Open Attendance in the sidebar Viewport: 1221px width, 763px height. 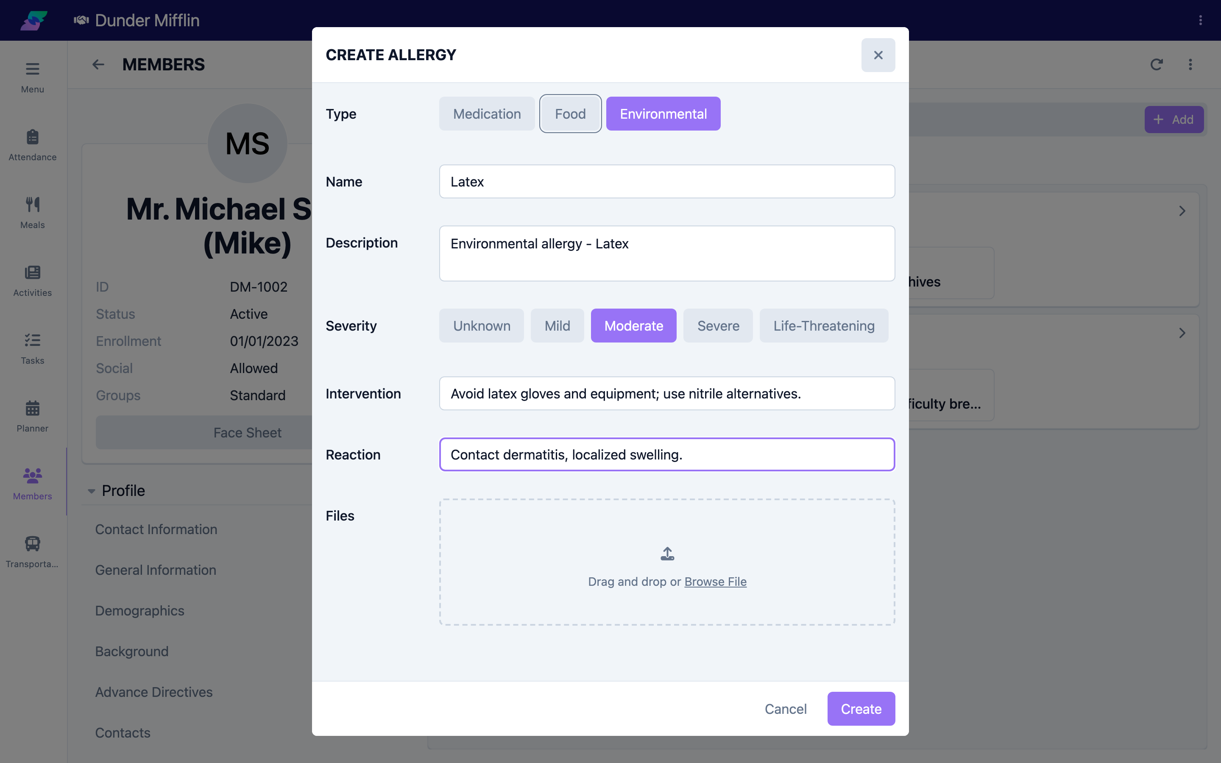32,145
